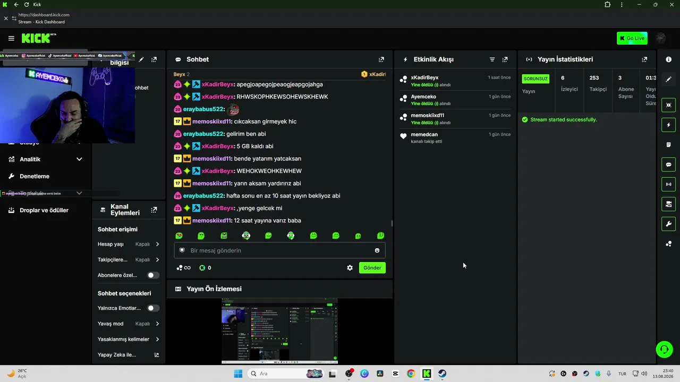Image resolution: width=680 pixels, height=382 pixels.
Task: Insert the last quick emote in the row
Action: click(380, 236)
